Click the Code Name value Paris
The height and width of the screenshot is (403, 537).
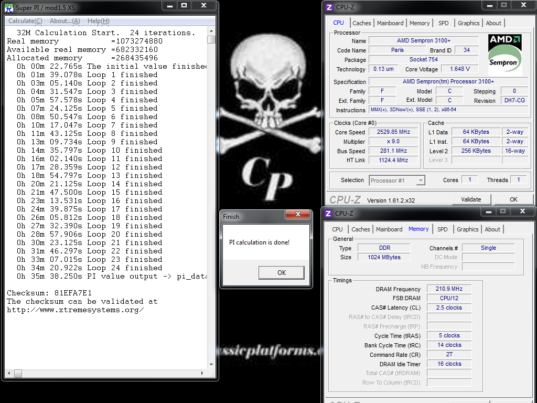point(398,50)
